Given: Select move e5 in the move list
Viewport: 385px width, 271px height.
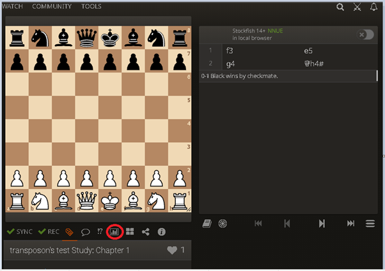Looking at the screenshot, I should [308, 51].
